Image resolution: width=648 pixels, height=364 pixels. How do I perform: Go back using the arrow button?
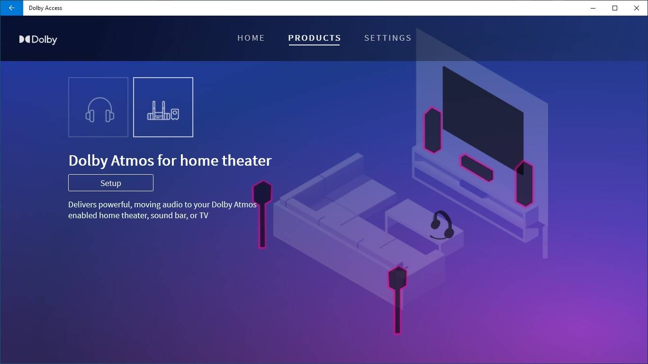[11, 8]
